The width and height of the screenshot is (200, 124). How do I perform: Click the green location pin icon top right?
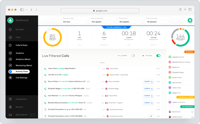pyautogui.click(x=190, y=20)
